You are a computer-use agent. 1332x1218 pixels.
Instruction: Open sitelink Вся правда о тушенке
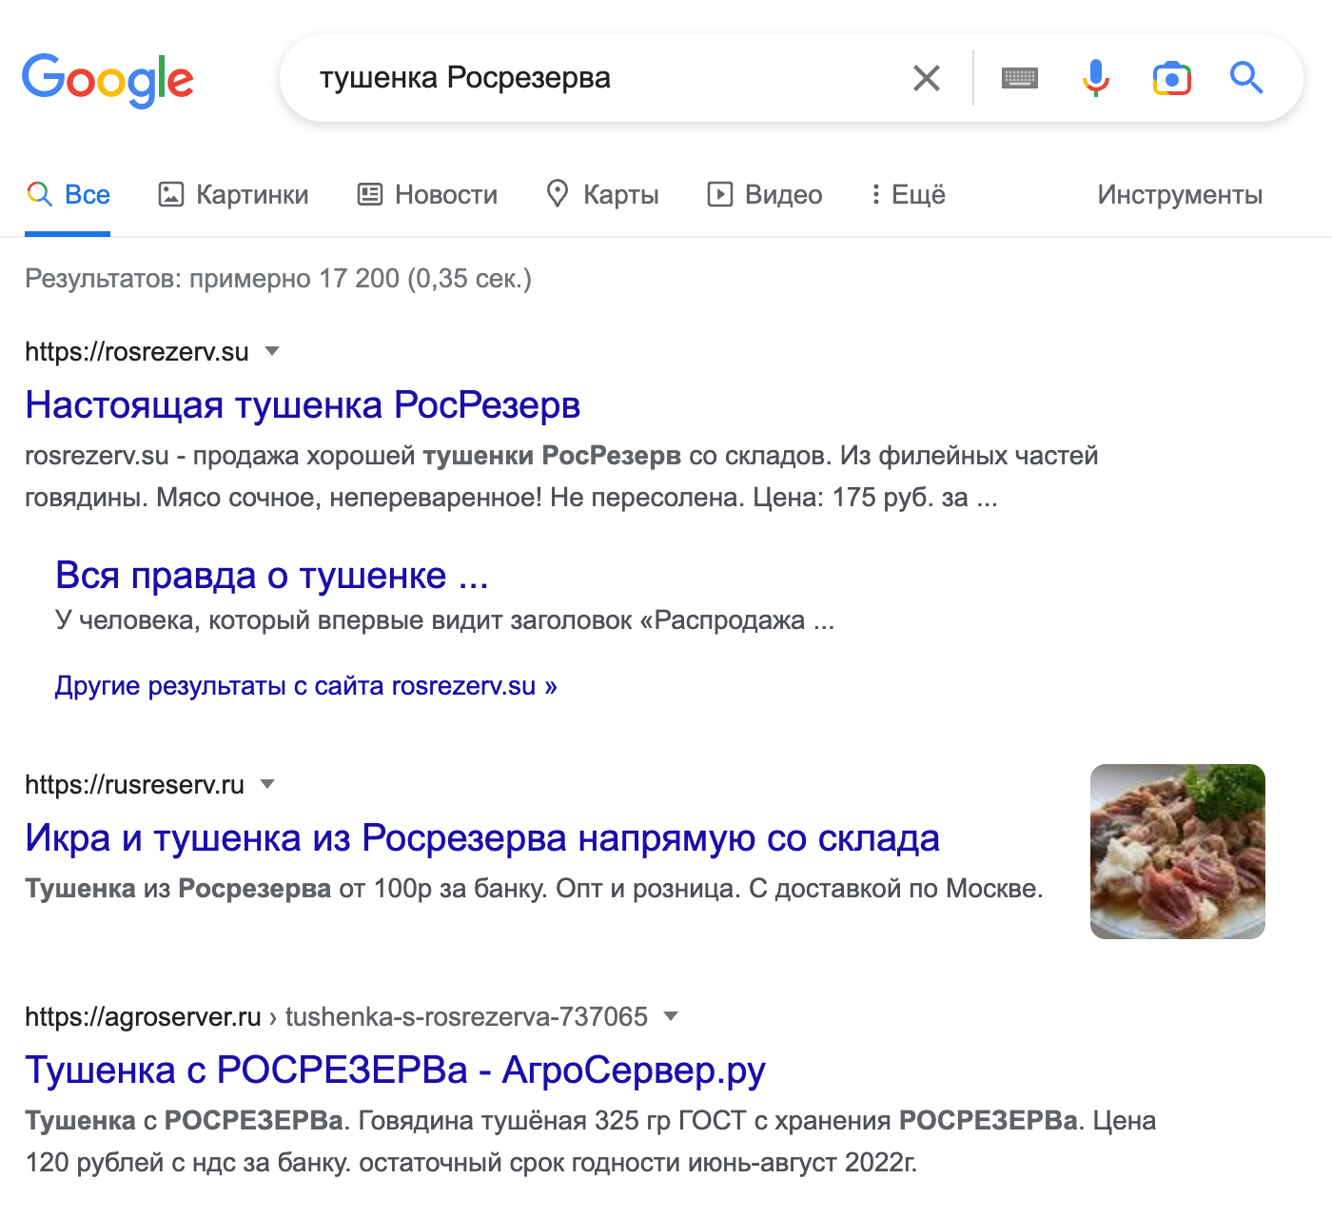(x=271, y=576)
